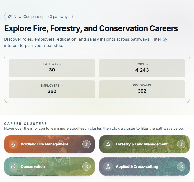
Task: Click the tree icon on Forestry & Land Management
Action: click(x=108, y=144)
